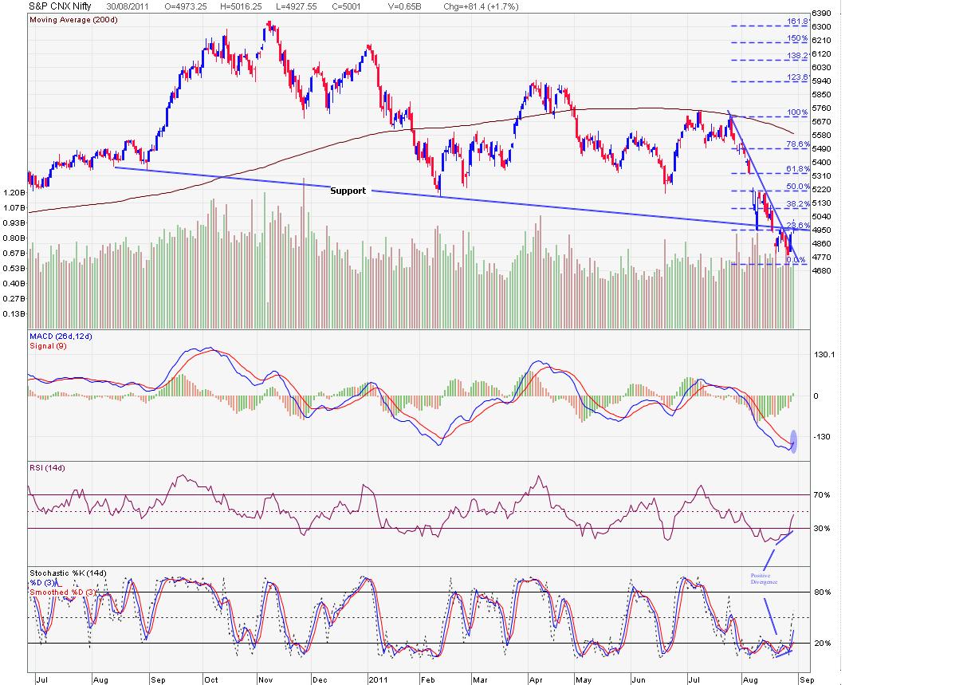
Task: Click the Stochastic %K (14d) label
Action: point(68,573)
